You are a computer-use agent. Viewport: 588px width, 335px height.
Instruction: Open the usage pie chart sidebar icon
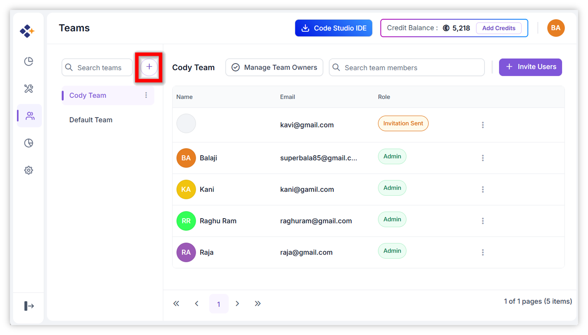[29, 143]
